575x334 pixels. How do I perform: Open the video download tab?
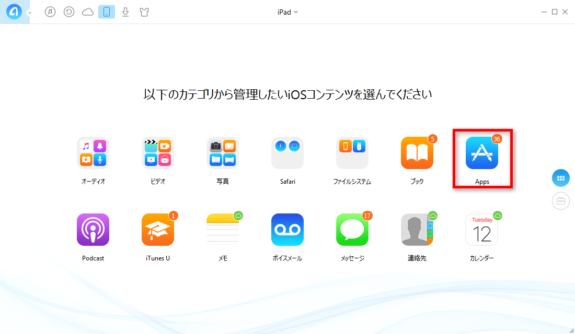(x=125, y=11)
